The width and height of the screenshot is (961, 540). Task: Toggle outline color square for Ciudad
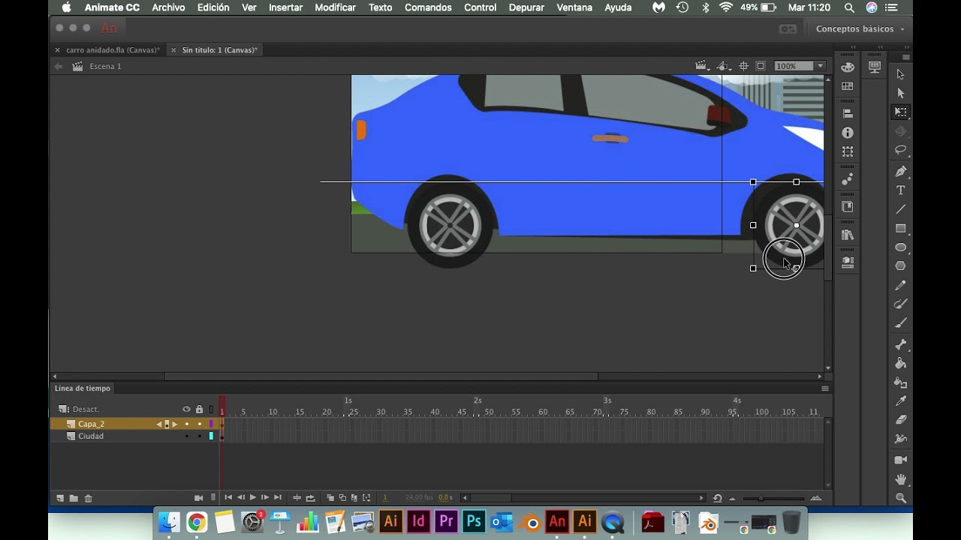coord(211,436)
